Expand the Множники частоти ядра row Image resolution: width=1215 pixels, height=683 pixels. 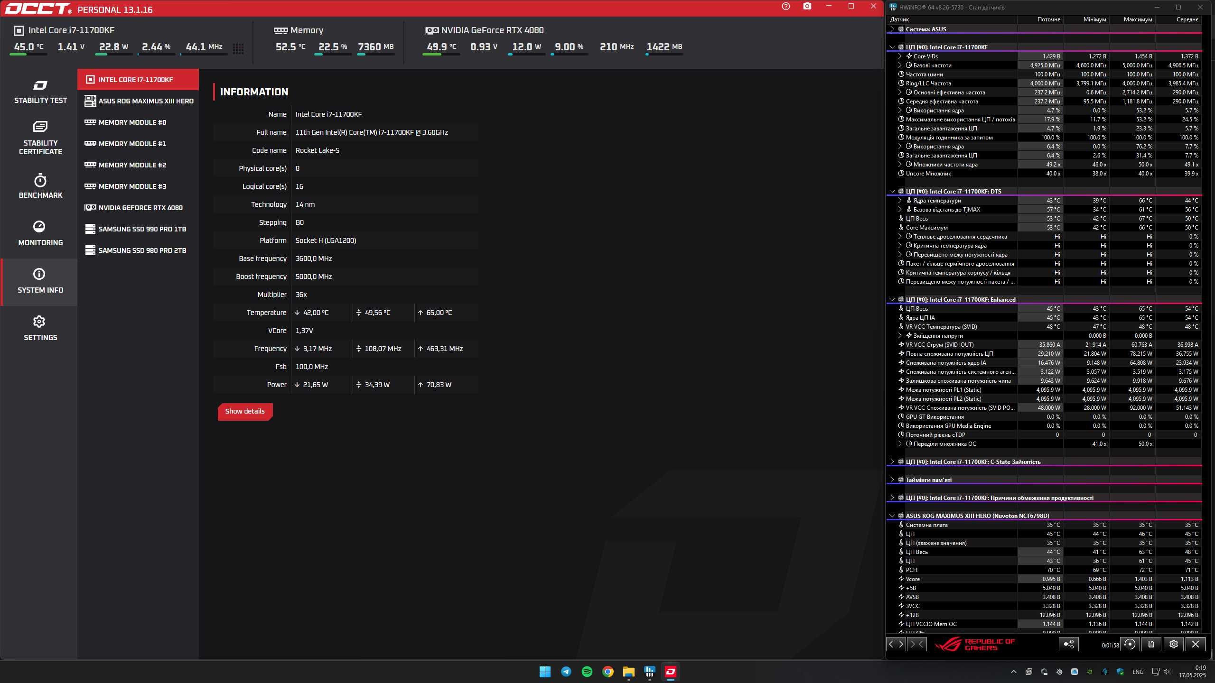(x=899, y=165)
